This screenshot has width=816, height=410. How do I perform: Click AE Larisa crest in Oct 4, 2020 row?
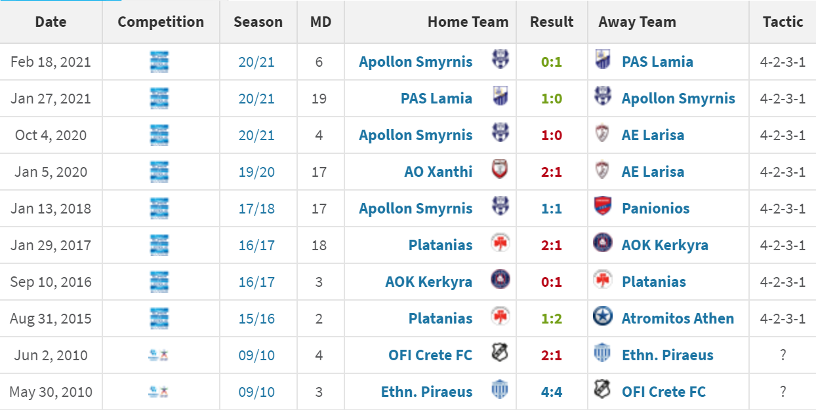[x=602, y=134]
